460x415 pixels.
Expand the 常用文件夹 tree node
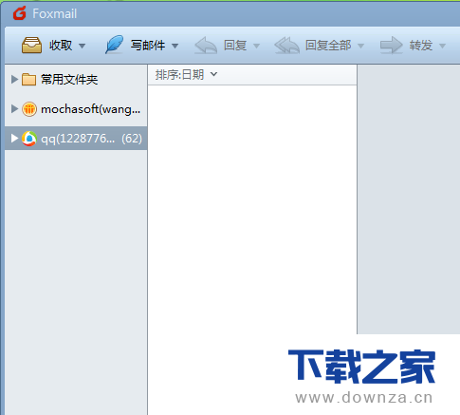tap(14, 79)
